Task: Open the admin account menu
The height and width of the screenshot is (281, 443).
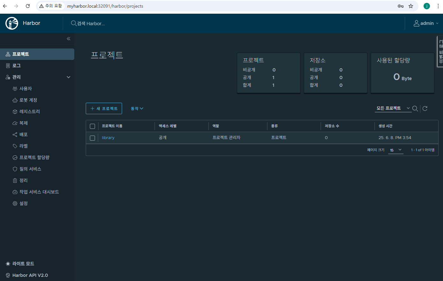Action: point(426,23)
